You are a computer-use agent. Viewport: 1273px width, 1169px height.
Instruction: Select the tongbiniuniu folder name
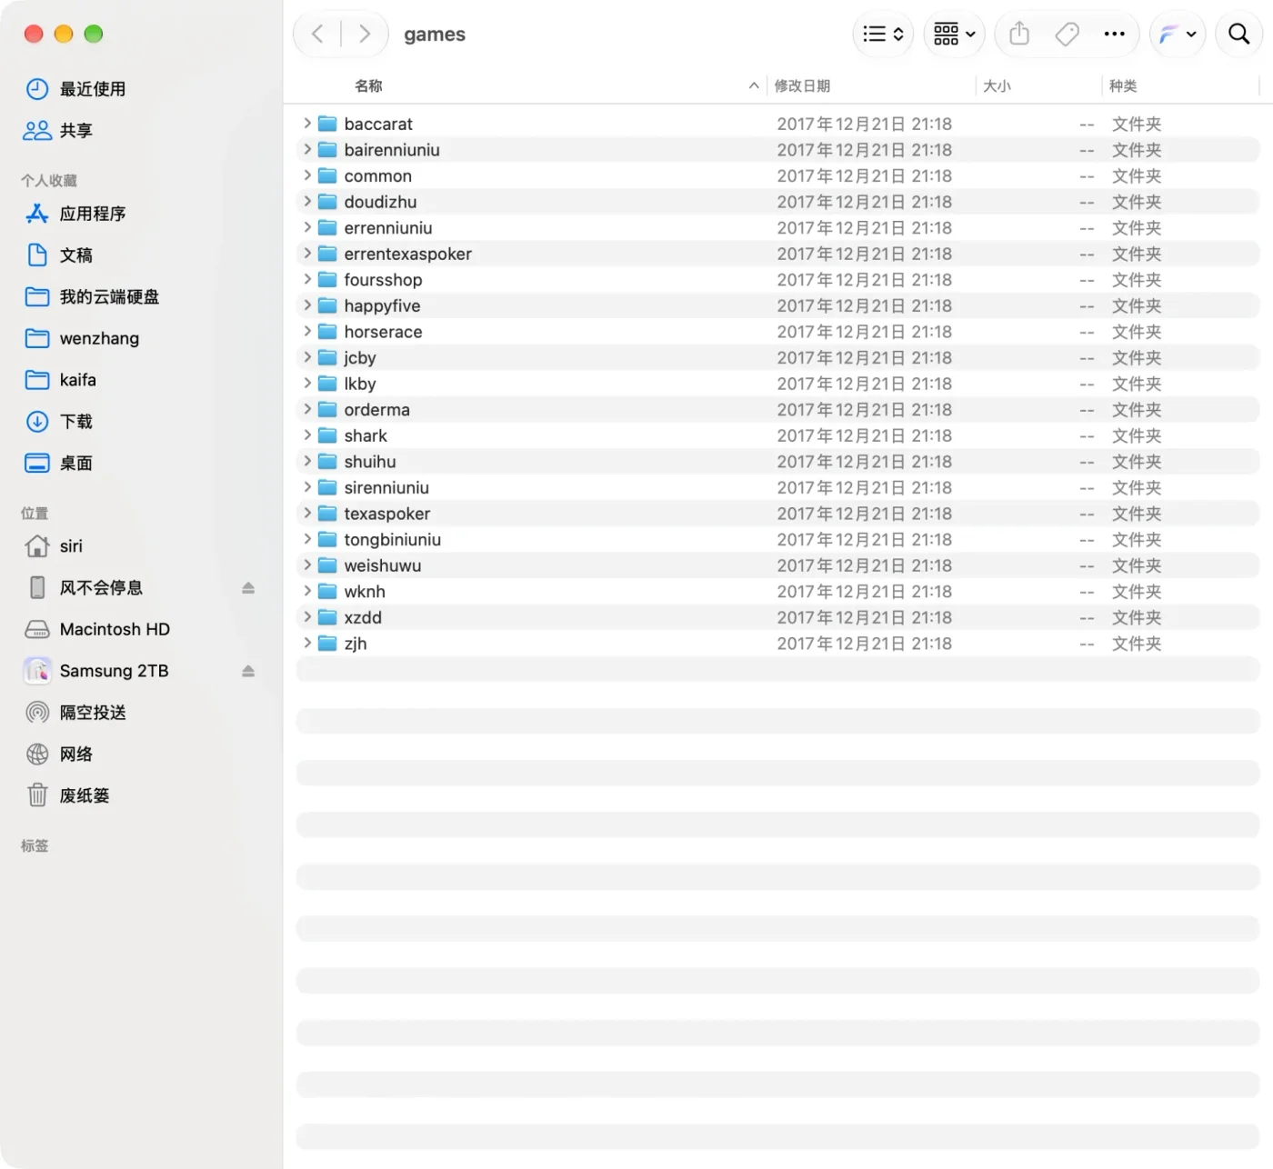392,540
